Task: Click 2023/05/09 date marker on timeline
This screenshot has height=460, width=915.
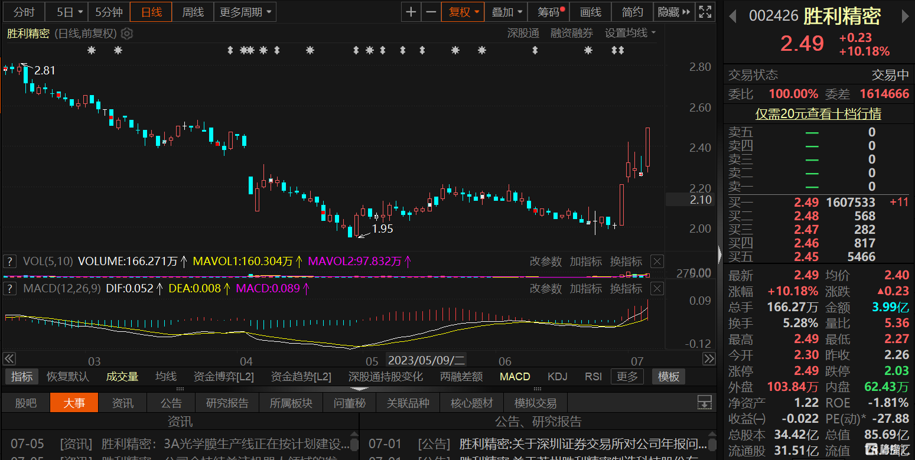Action: pyautogui.click(x=426, y=360)
